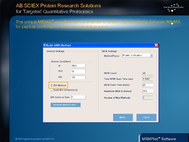Image resolution: width=189 pixels, height=142 pixels.
Task: Click the 'Build MRM Method' title text
Action: (x=59, y=45)
